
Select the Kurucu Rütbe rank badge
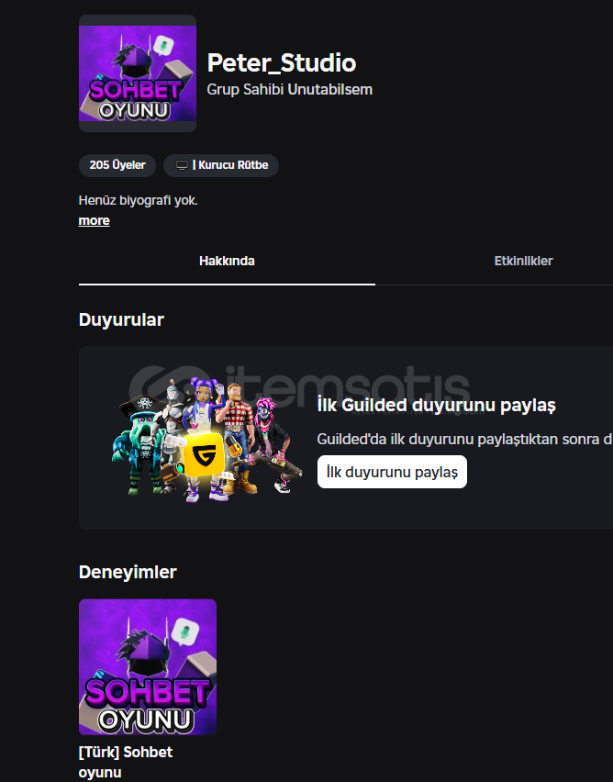[x=221, y=165]
